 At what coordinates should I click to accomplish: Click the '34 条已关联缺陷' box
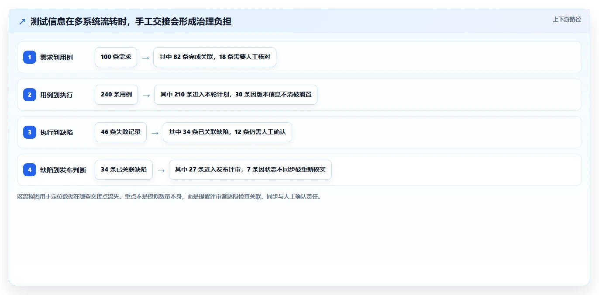[124, 170]
